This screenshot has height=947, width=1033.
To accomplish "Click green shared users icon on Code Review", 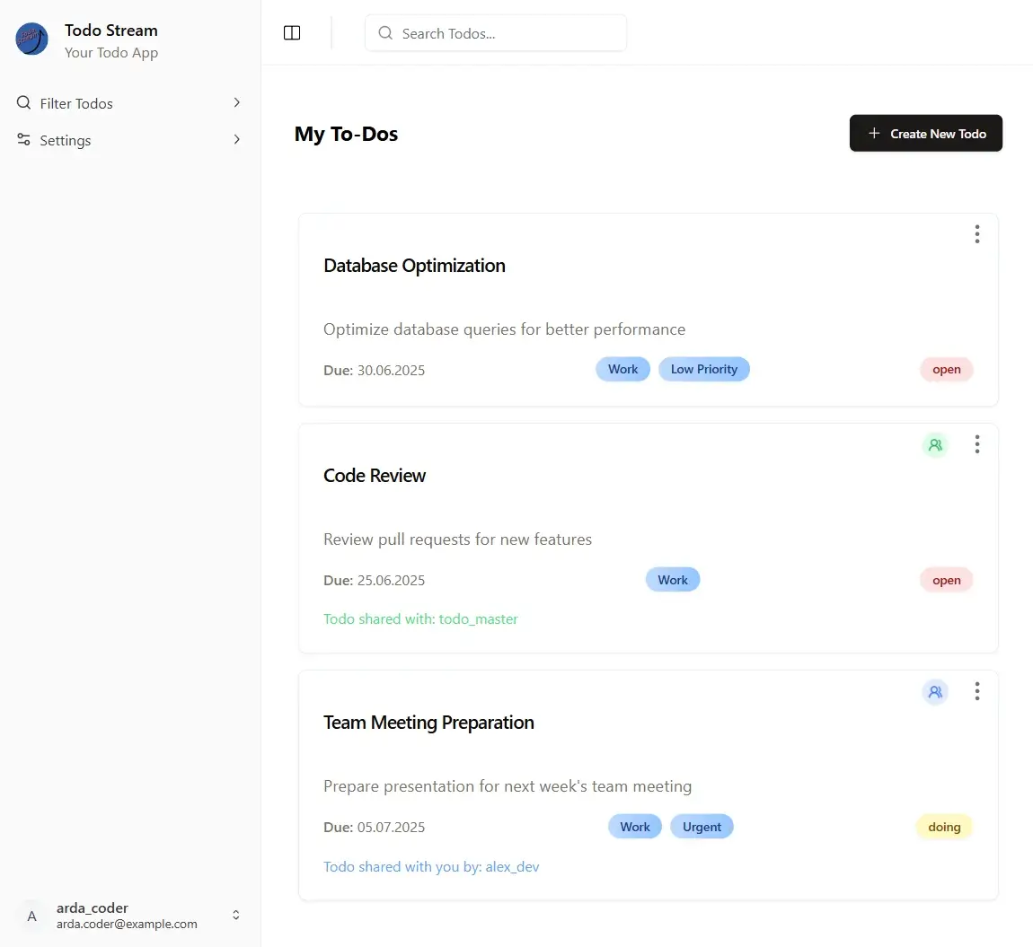I will point(935,444).
